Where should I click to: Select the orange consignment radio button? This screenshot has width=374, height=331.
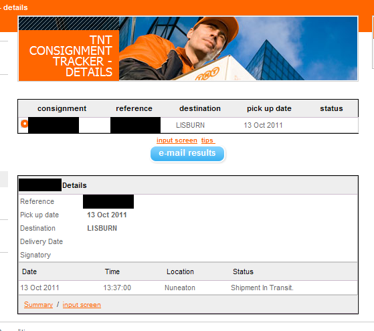pos(24,124)
